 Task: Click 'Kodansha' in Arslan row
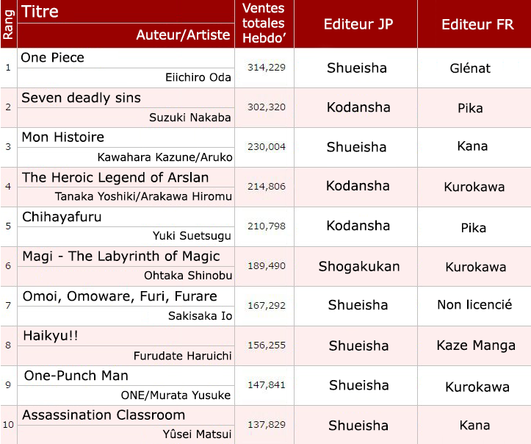358,186
